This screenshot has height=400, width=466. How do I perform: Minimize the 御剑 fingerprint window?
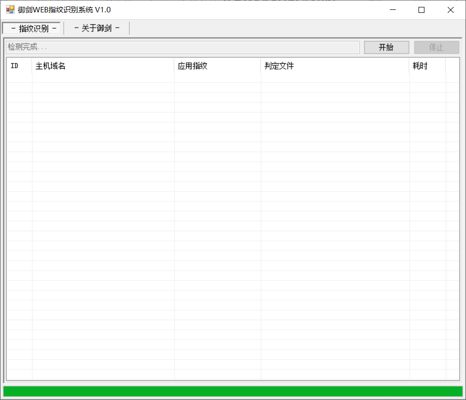[x=393, y=10]
